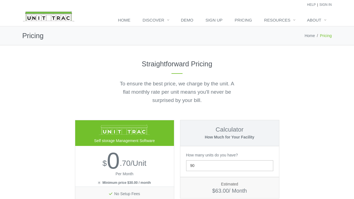The height and width of the screenshot is (199, 354).
Task: Select Pricing in the main navigation
Action: tap(243, 20)
